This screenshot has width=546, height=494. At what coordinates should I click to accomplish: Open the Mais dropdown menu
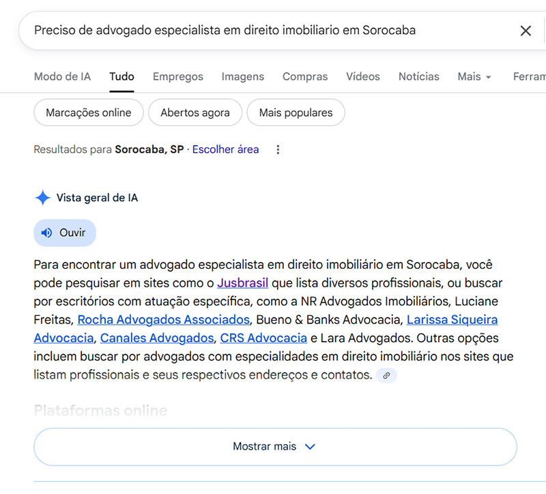pos(474,76)
